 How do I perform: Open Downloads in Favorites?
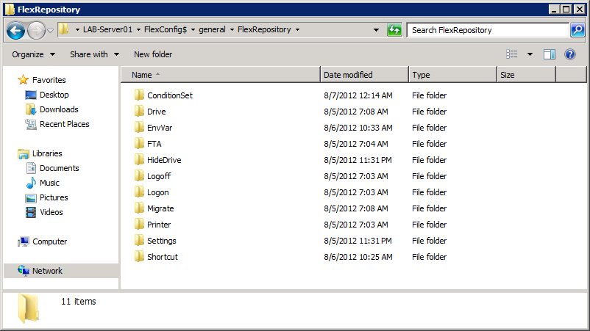pos(59,109)
